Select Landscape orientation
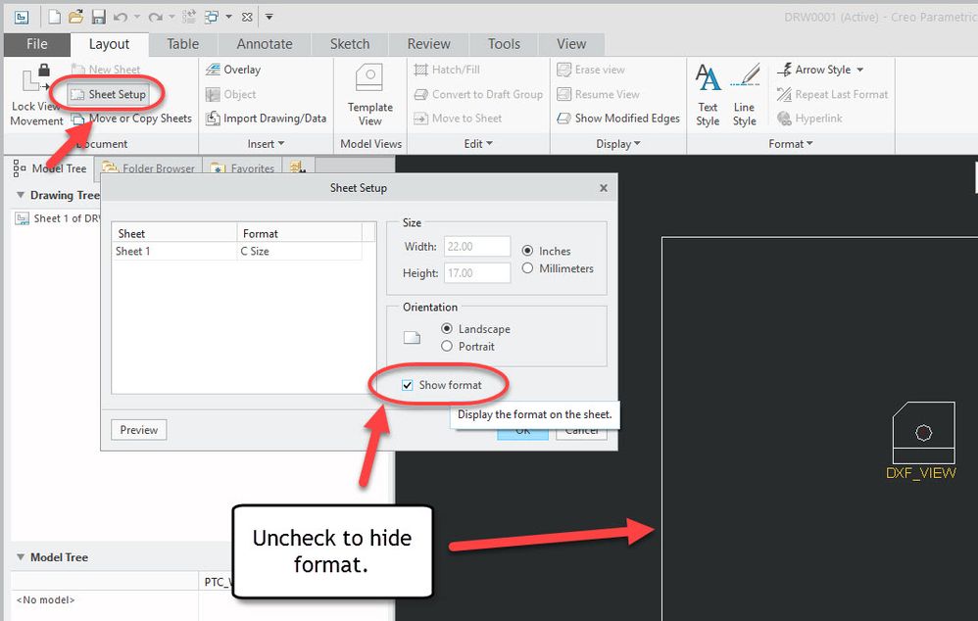This screenshot has height=621, width=978. [447, 328]
